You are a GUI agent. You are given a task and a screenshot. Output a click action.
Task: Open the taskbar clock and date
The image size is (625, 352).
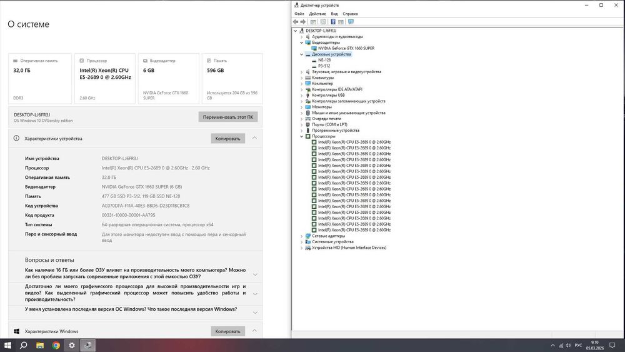(x=595, y=345)
